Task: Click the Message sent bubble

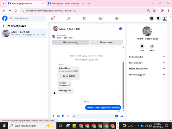Action: (x=65, y=91)
